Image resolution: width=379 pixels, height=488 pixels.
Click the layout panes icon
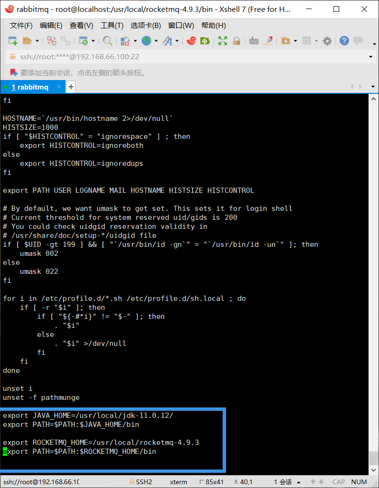pyautogui.click(x=307, y=41)
